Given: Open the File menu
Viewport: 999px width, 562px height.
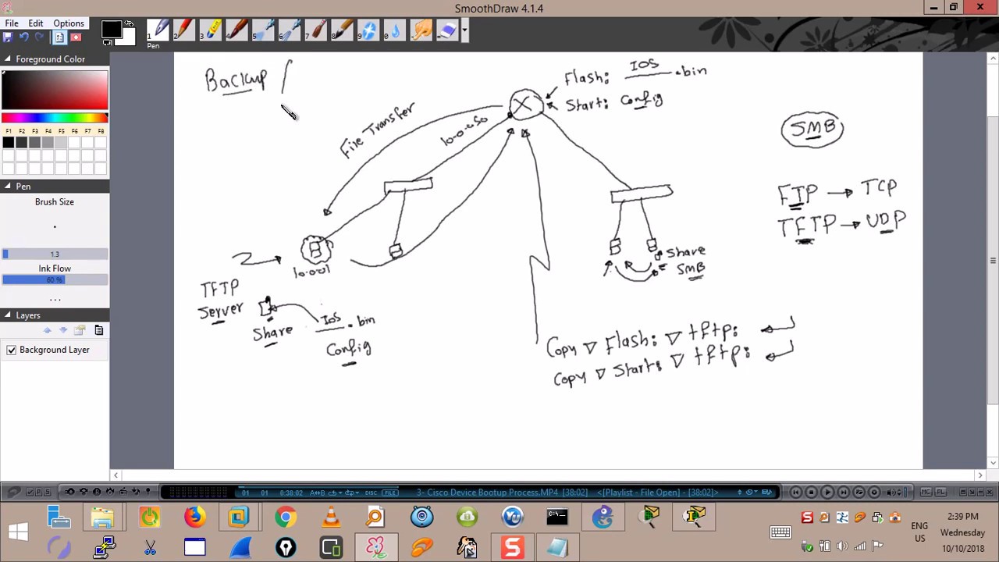Looking at the screenshot, I should pyautogui.click(x=12, y=23).
